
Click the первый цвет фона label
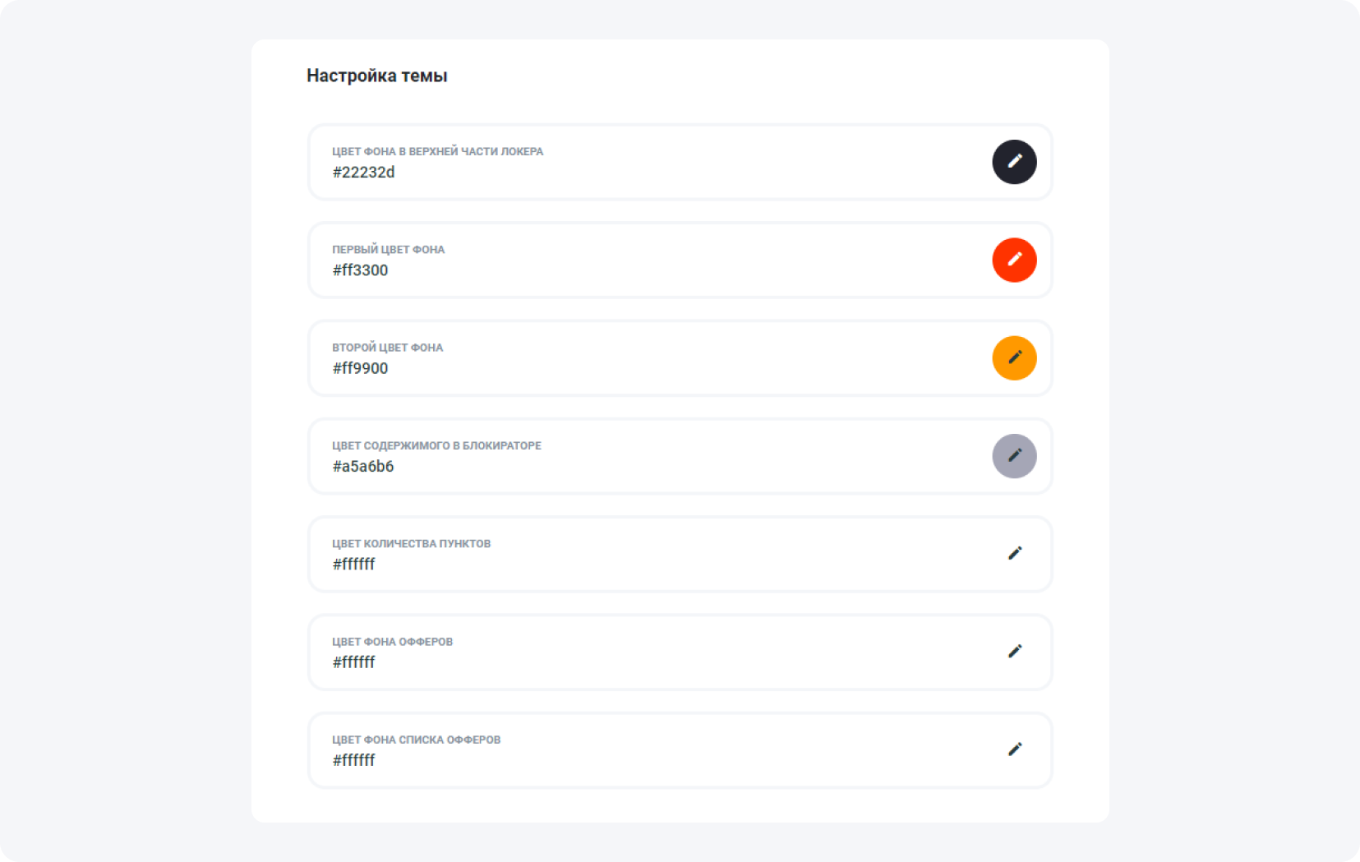pyautogui.click(x=388, y=250)
